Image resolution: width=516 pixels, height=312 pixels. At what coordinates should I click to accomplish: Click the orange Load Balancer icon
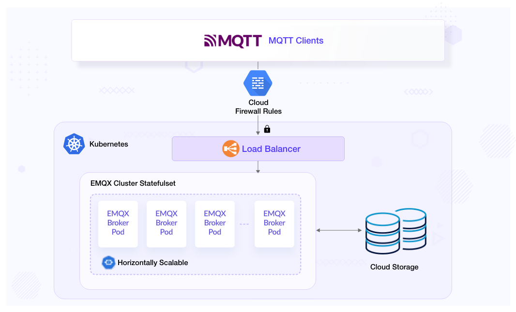point(230,149)
